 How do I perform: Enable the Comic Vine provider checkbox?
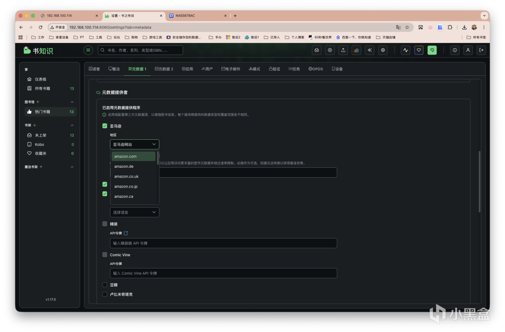[105, 255]
